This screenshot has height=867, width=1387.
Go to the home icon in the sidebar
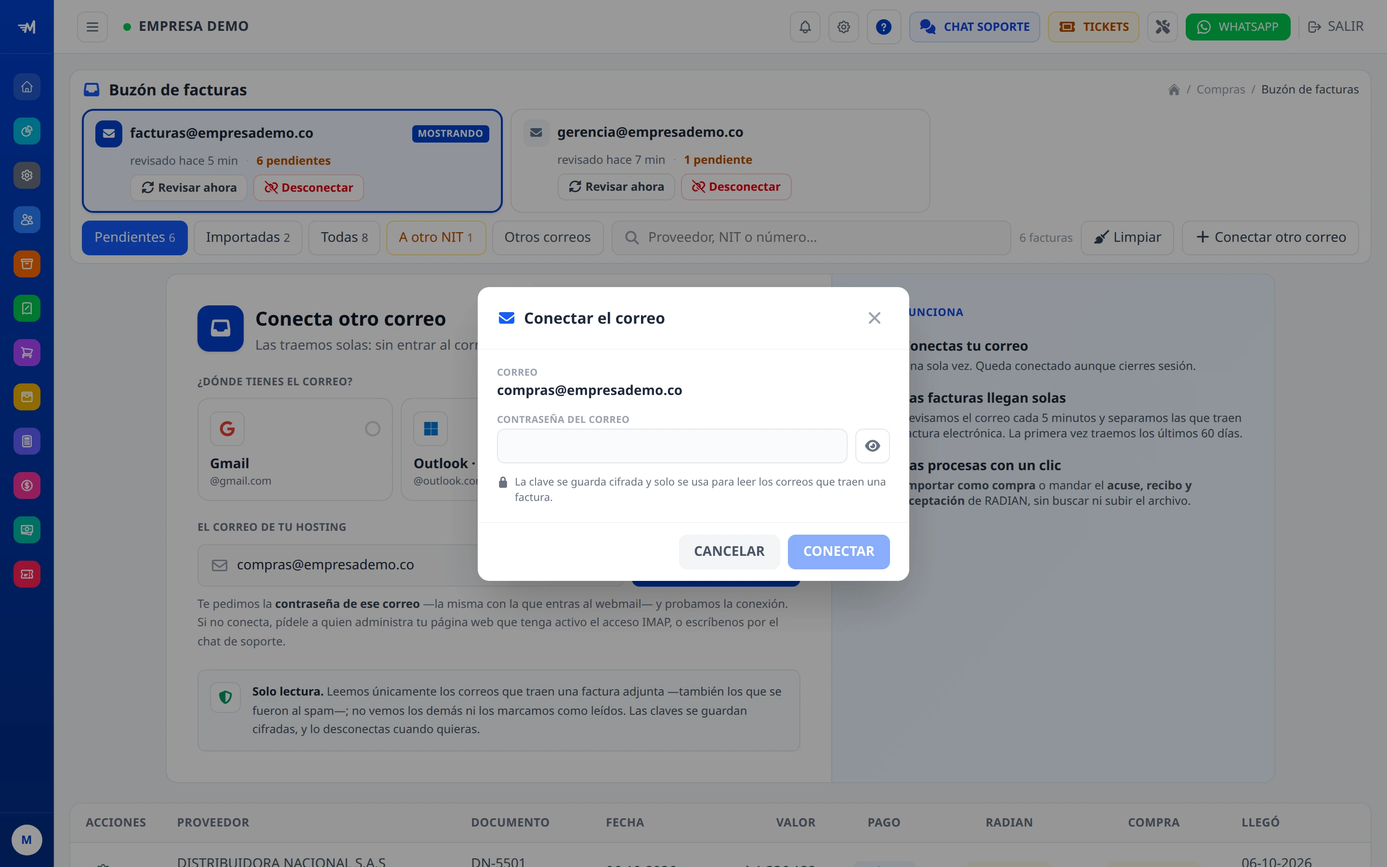(x=27, y=87)
